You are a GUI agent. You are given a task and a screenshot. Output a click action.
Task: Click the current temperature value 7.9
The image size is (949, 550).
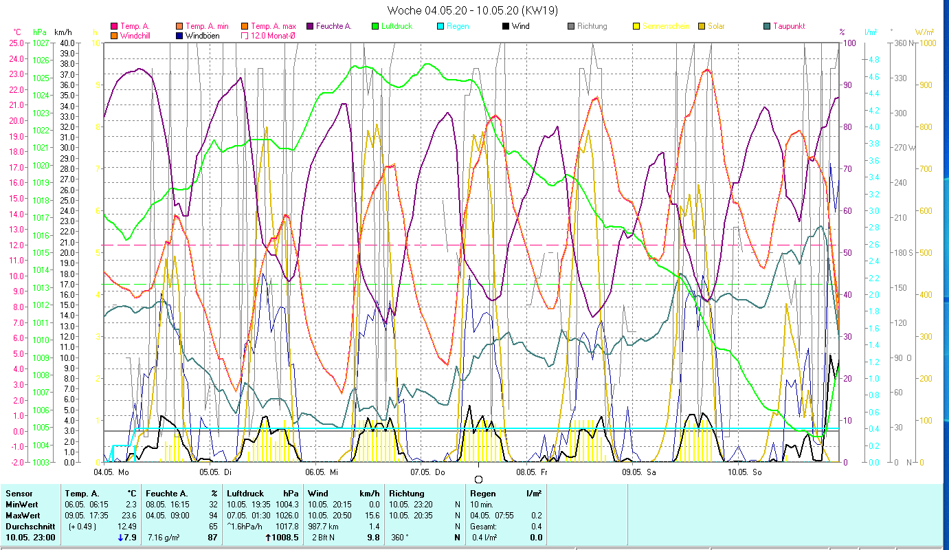coord(131,538)
